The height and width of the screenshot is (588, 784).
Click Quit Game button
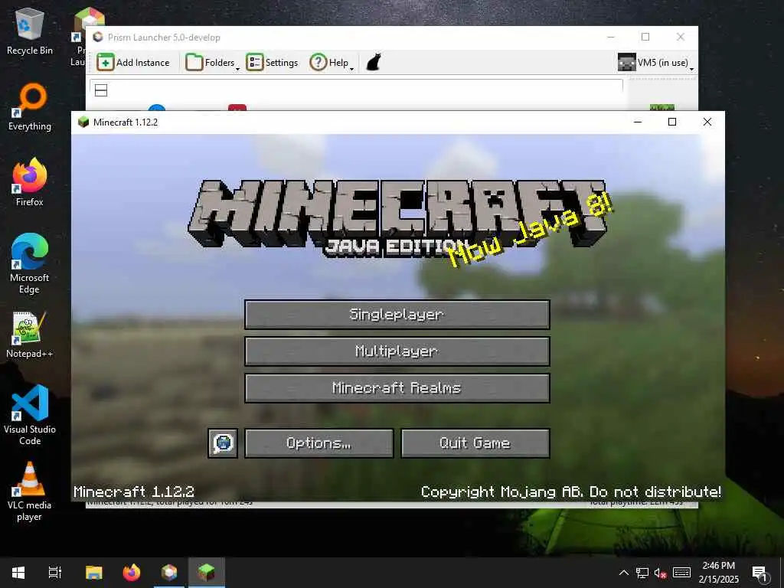[x=475, y=443]
